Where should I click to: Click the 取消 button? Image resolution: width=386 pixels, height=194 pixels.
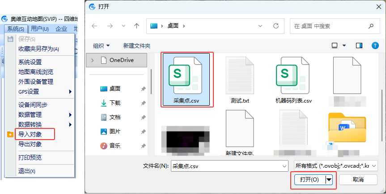tap(358, 180)
